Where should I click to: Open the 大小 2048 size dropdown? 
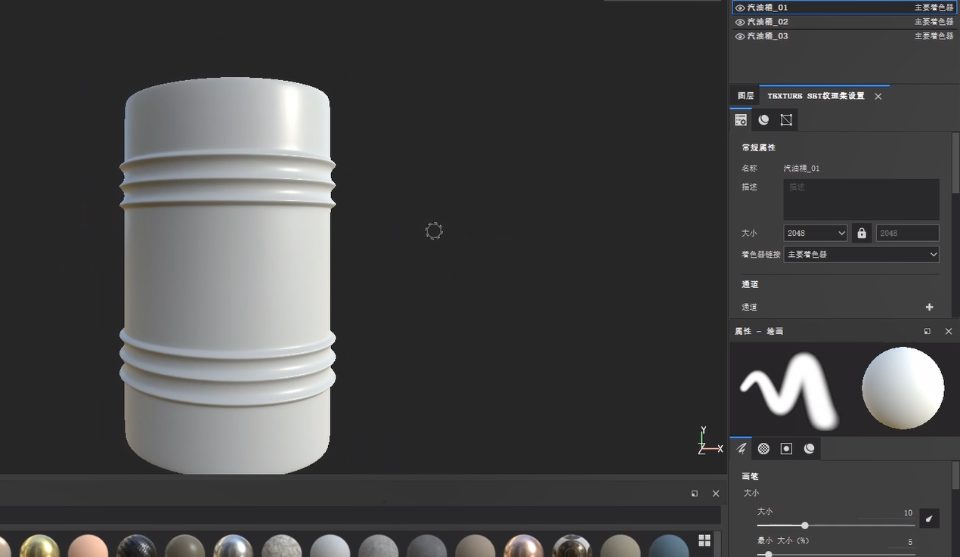815,233
